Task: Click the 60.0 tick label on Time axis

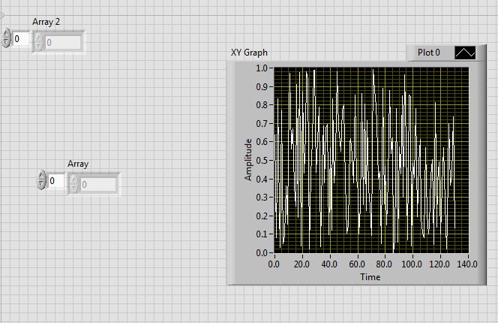Action: 357,264
